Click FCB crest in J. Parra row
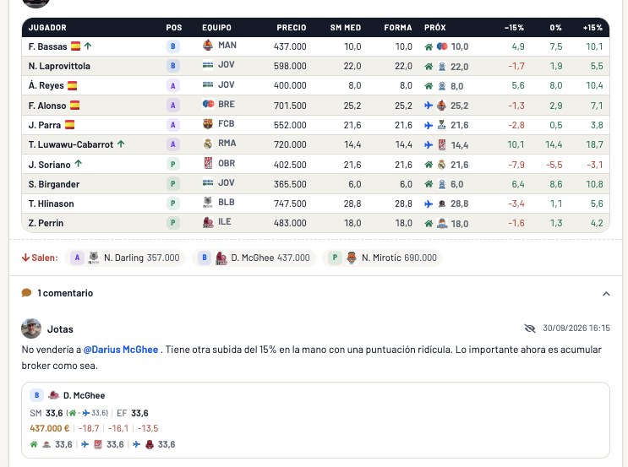 pyautogui.click(x=207, y=123)
